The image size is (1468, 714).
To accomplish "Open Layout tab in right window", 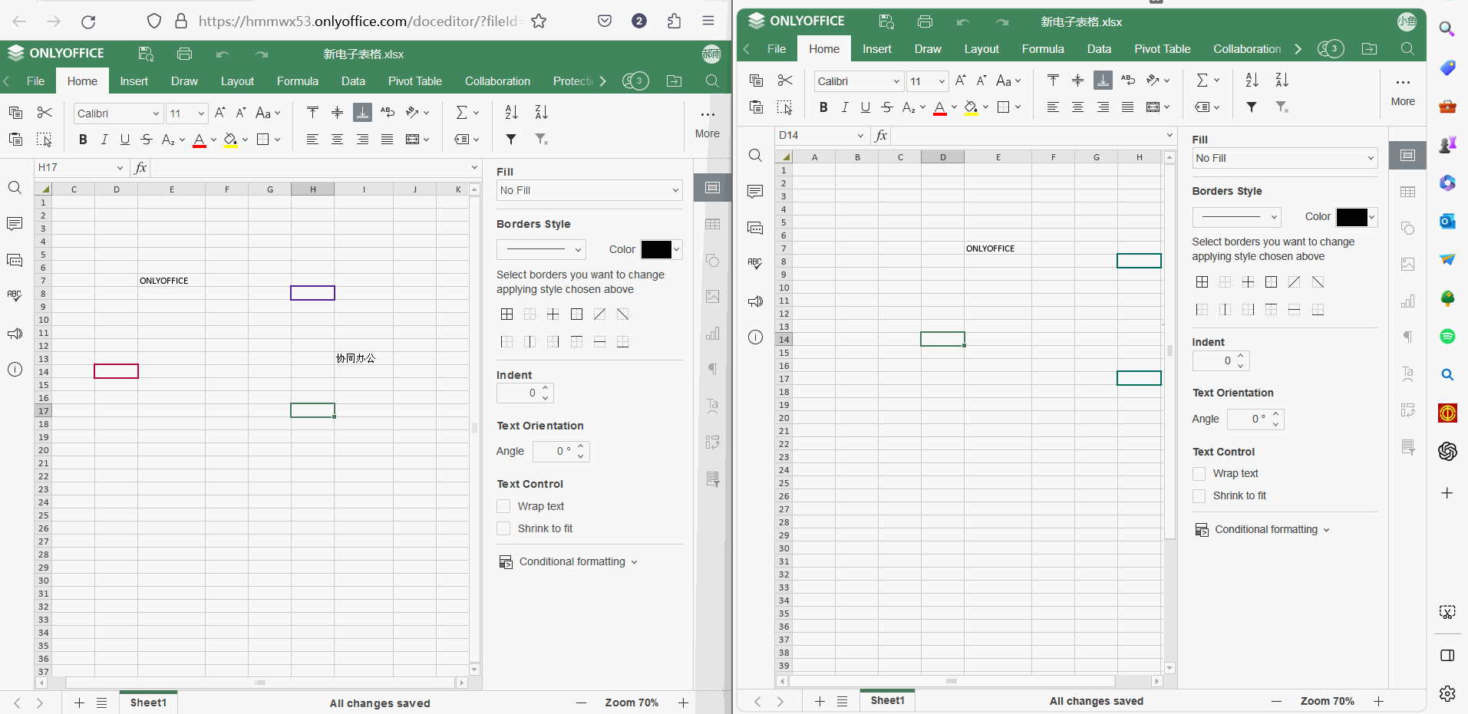I will coord(981,49).
